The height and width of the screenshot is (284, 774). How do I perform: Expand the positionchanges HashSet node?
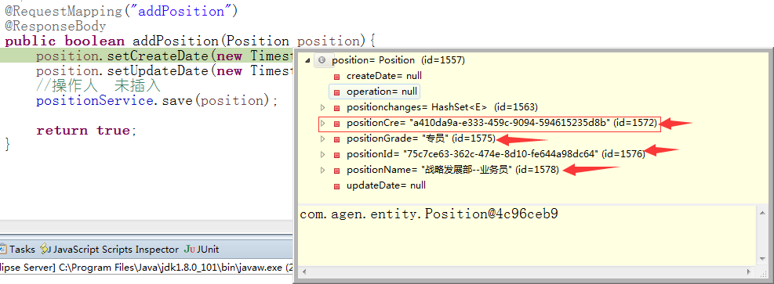[x=322, y=107]
